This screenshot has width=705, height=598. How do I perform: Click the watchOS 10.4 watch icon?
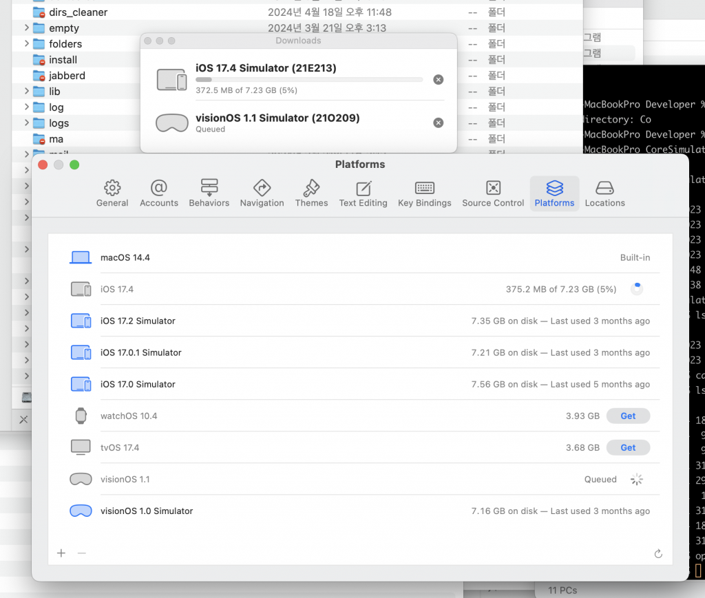(x=81, y=416)
